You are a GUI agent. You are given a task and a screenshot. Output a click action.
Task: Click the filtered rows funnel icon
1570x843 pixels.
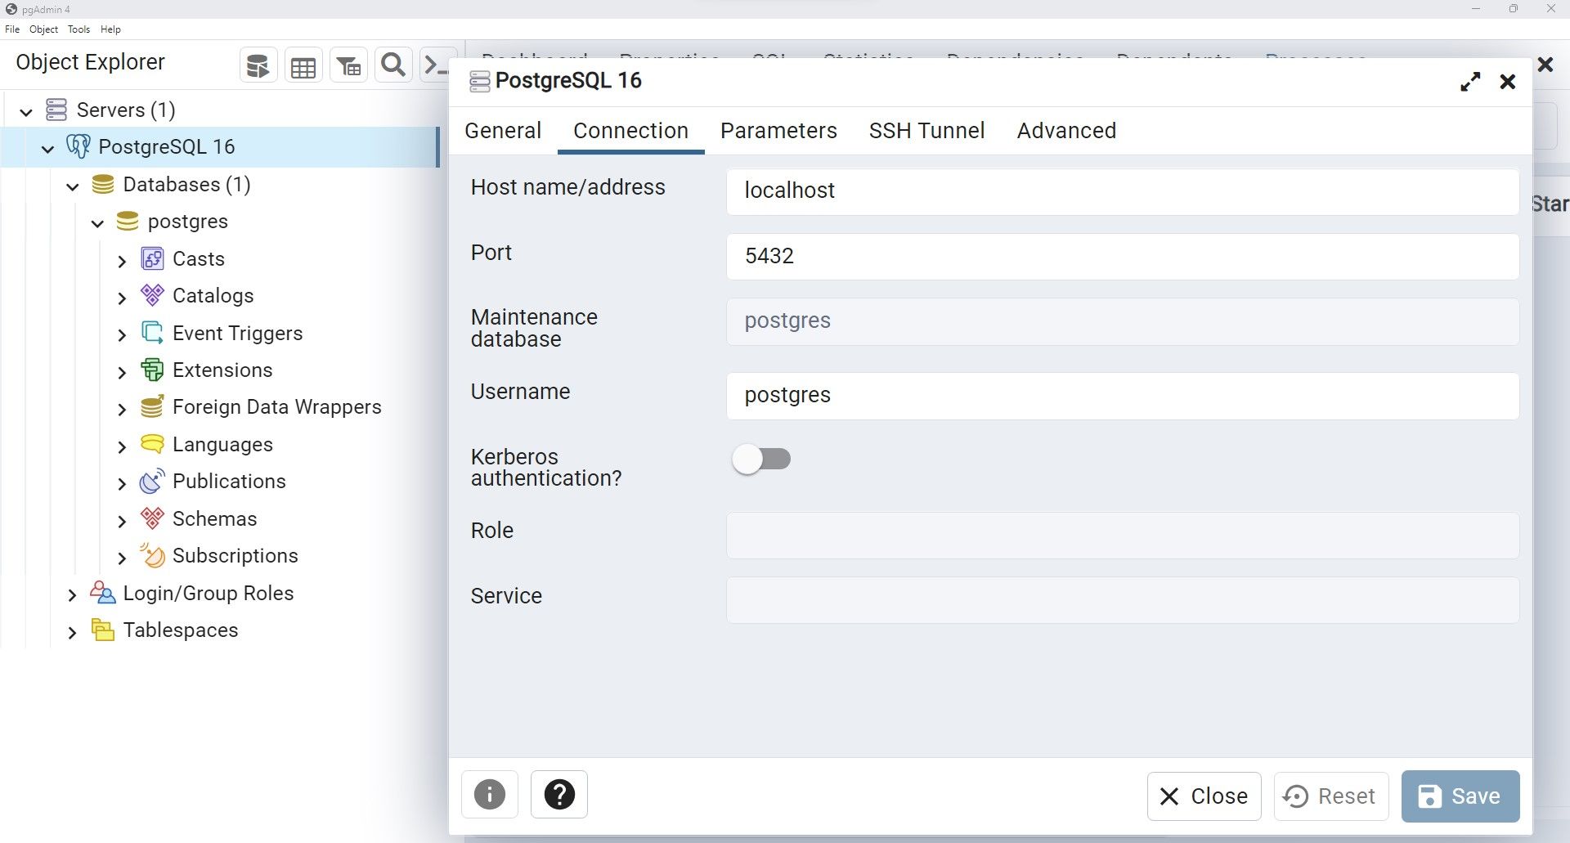click(348, 65)
